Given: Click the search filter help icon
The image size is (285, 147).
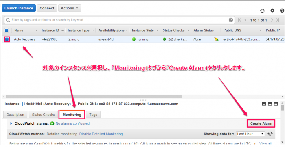Looking at the screenshot, I should [231, 20].
